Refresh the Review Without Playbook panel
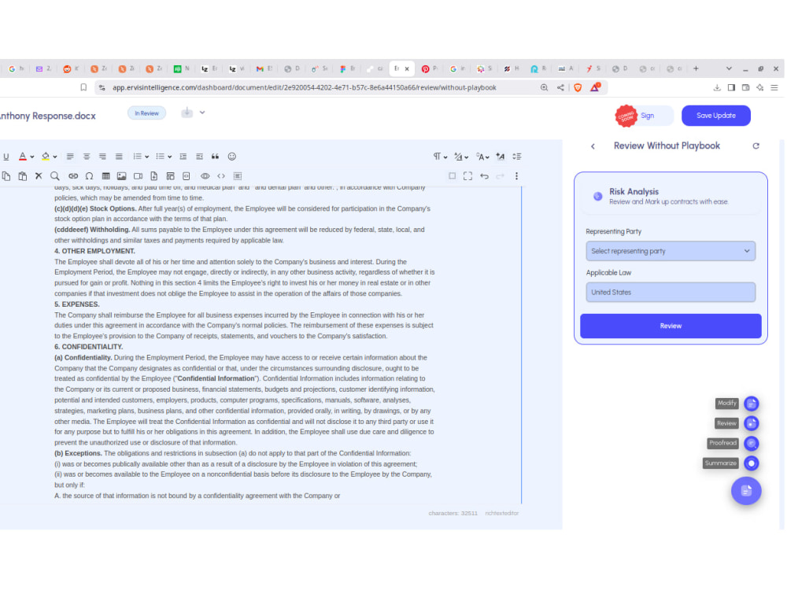The width and height of the screenshot is (787, 590). (x=756, y=146)
